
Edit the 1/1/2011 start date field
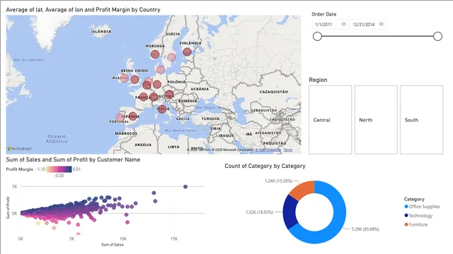point(330,25)
